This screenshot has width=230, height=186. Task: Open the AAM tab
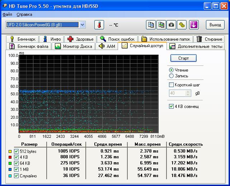(x=107, y=46)
